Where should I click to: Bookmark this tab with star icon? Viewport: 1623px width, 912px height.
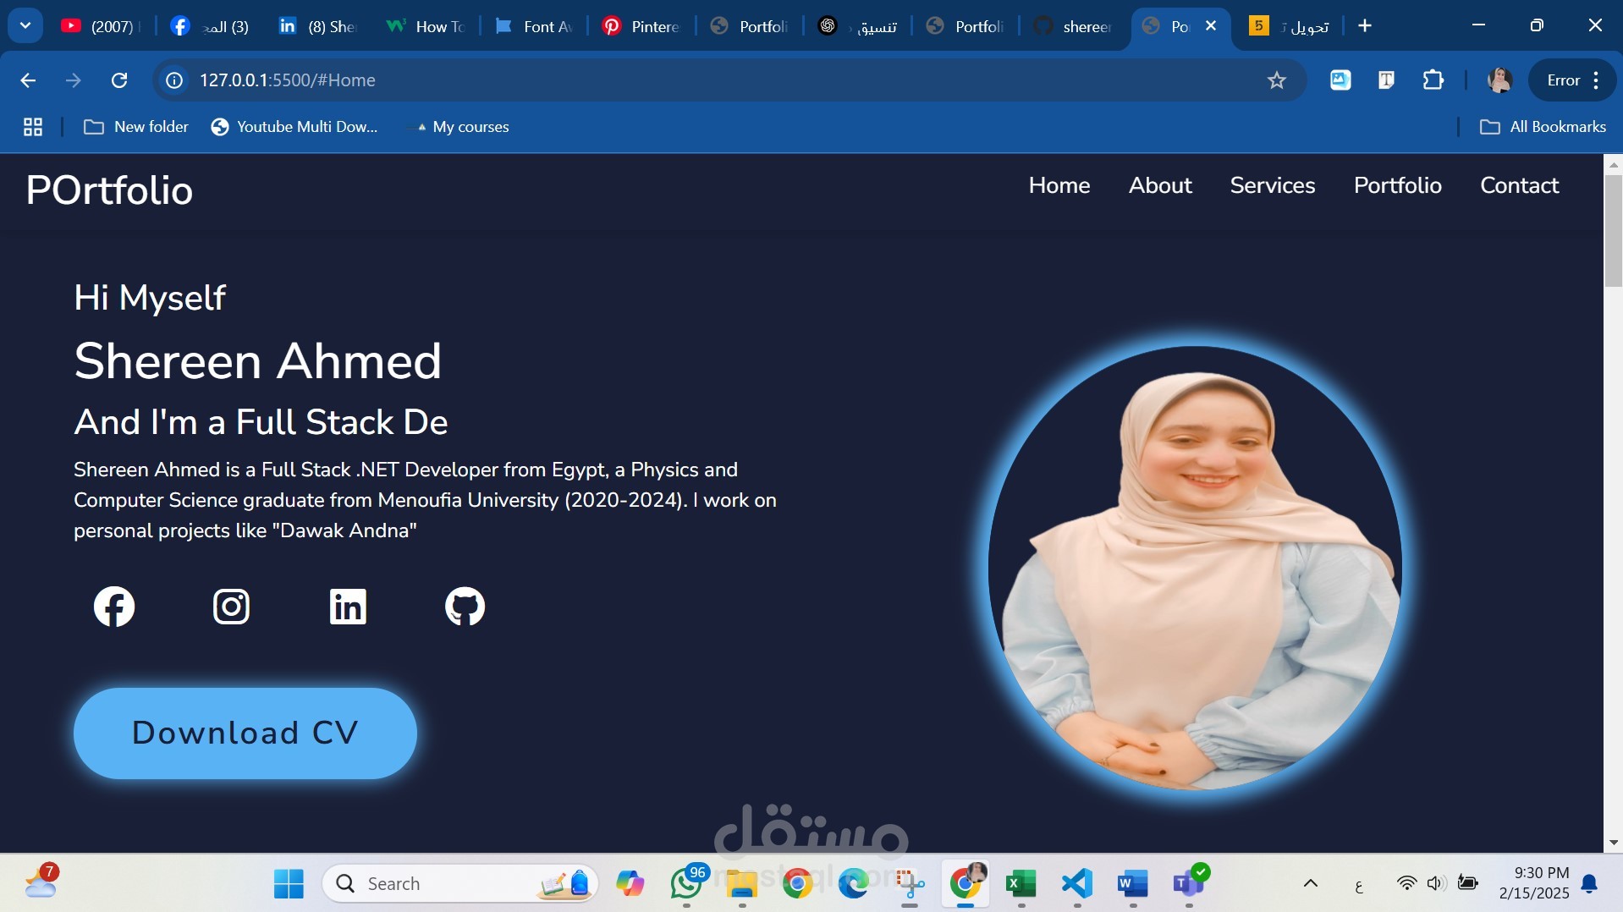[1277, 80]
